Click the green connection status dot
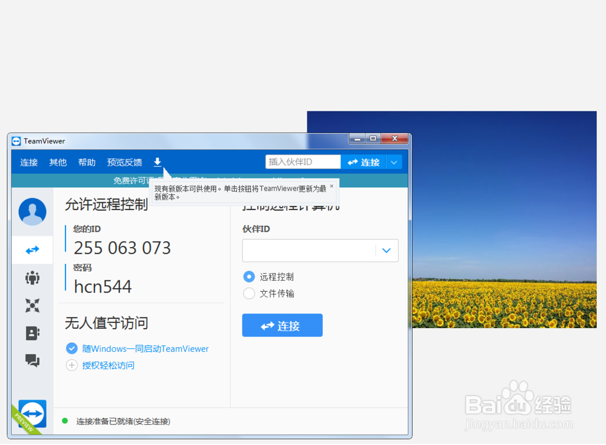Viewport: 606px width, 445px height. coord(65,421)
